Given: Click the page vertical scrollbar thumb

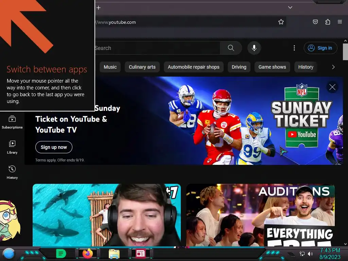Looking at the screenshot, I should (x=345, y=52).
